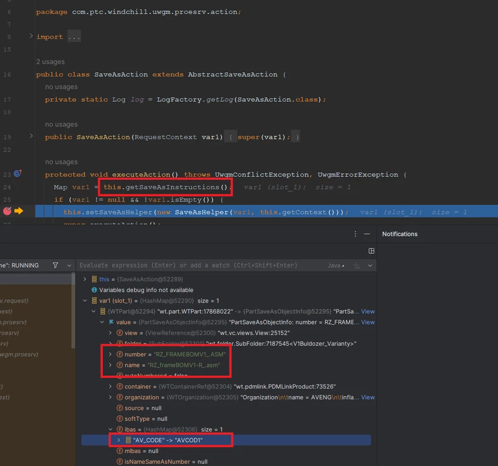Click View link on WTPart@52294 row
The width and height of the screenshot is (498, 466).
tap(368, 311)
